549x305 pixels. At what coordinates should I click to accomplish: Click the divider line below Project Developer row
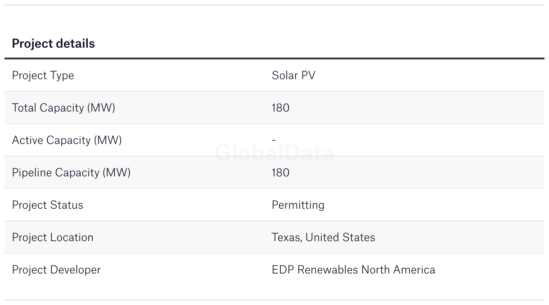[x=274, y=300]
